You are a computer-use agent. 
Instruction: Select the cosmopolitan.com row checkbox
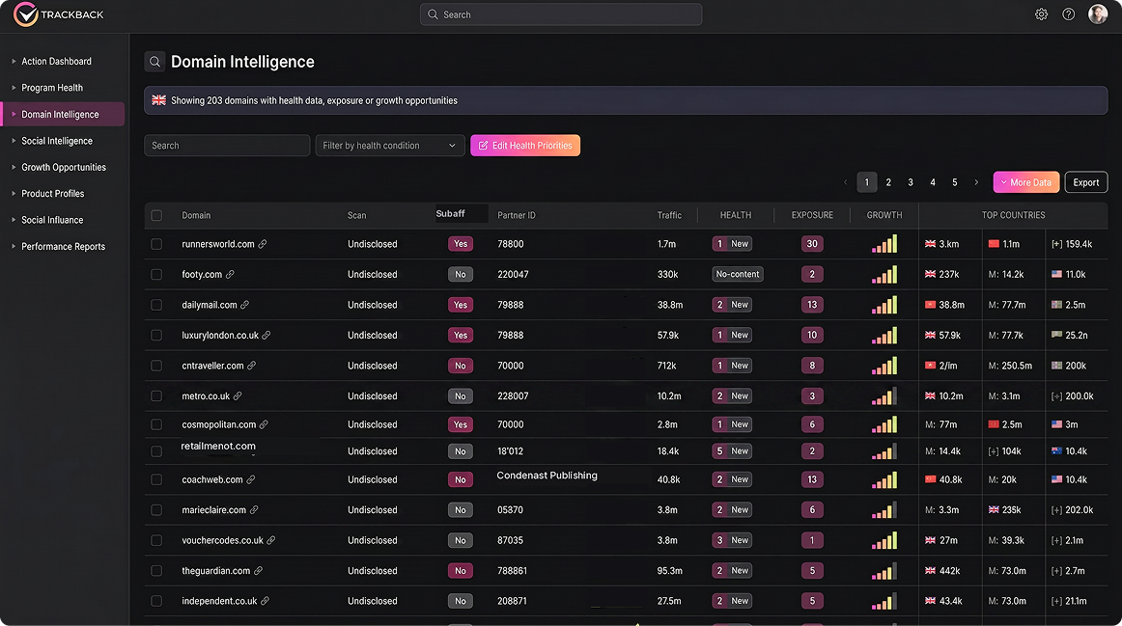coord(156,424)
